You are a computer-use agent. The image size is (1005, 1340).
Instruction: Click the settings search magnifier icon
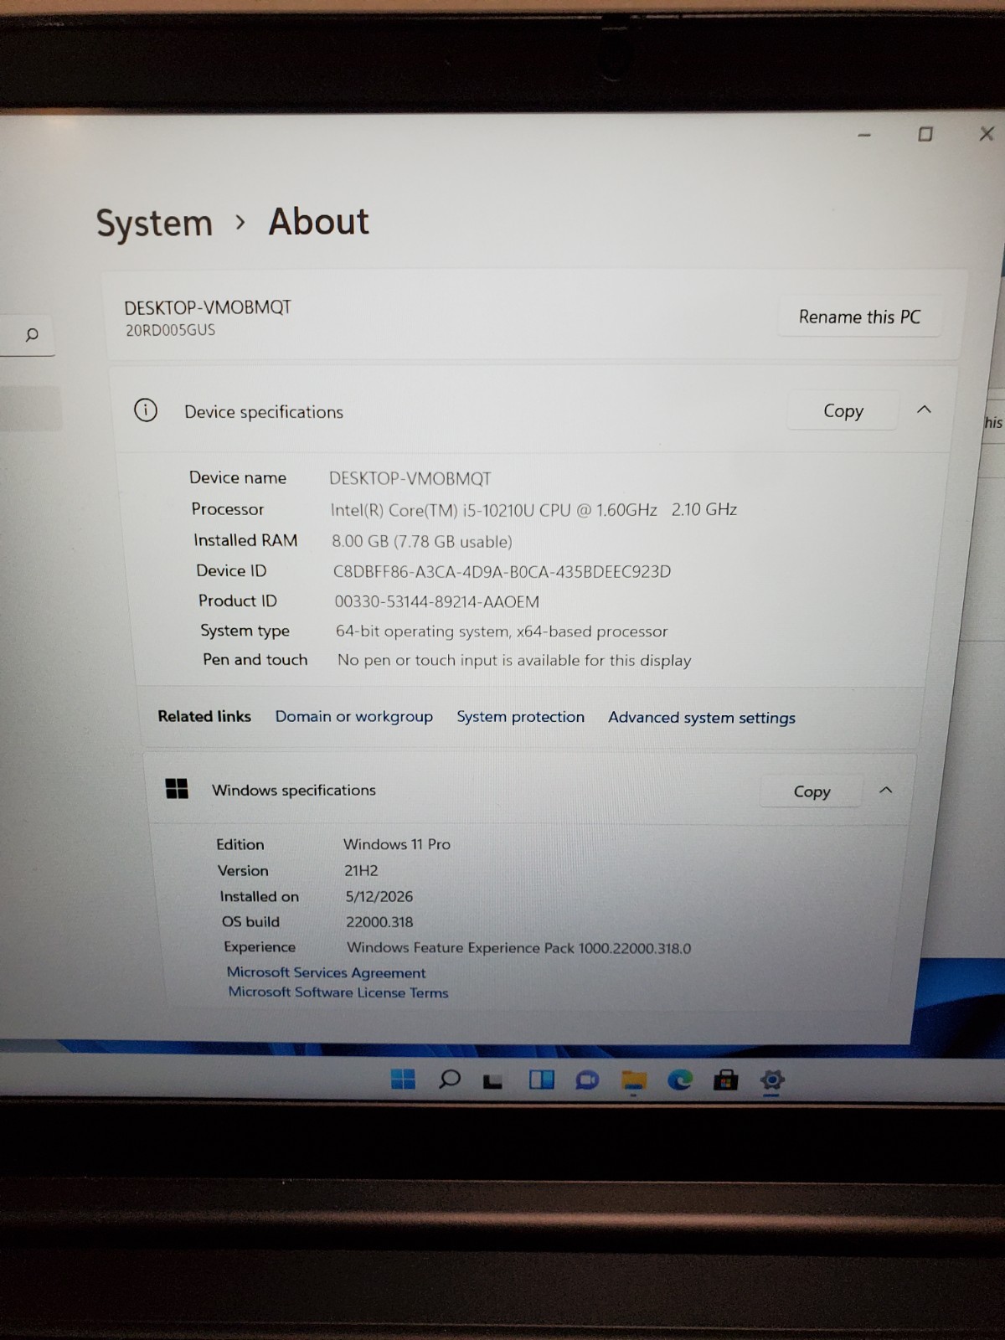32,335
